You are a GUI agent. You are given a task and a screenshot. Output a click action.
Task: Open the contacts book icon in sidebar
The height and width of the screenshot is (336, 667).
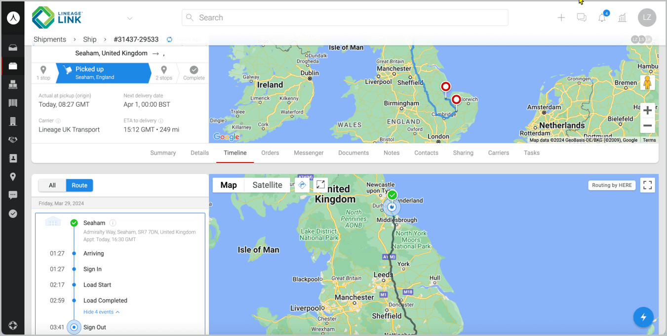(13, 158)
